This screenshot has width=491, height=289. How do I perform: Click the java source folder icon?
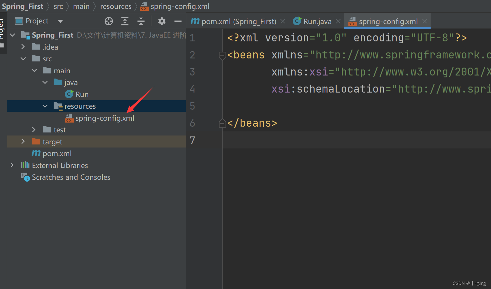point(58,82)
